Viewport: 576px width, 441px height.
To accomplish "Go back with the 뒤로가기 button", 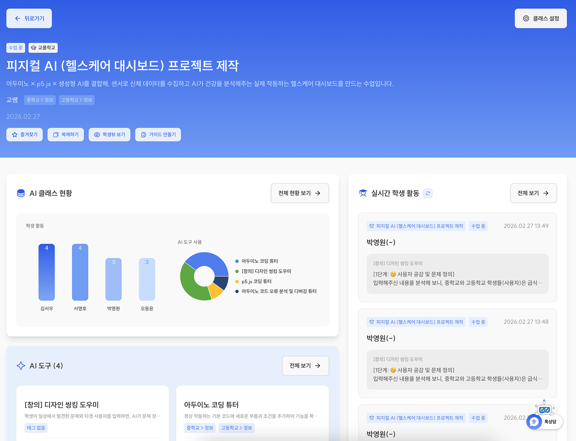I will 29,18.
